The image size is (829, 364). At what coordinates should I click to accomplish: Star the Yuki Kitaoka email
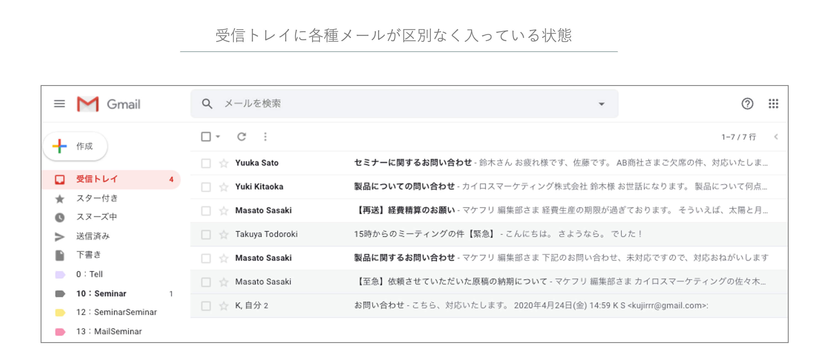(x=224, y=187)
